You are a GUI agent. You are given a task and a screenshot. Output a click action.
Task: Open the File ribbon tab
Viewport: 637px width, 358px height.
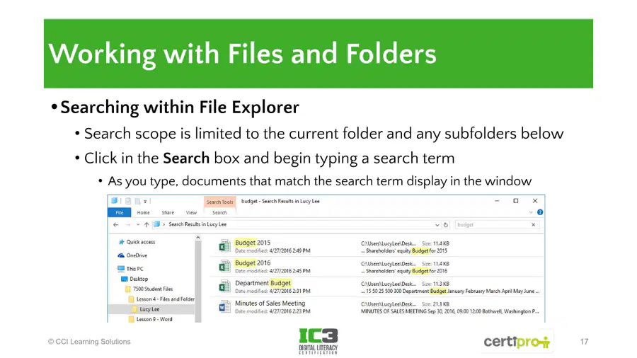click(x=120, y=212)
